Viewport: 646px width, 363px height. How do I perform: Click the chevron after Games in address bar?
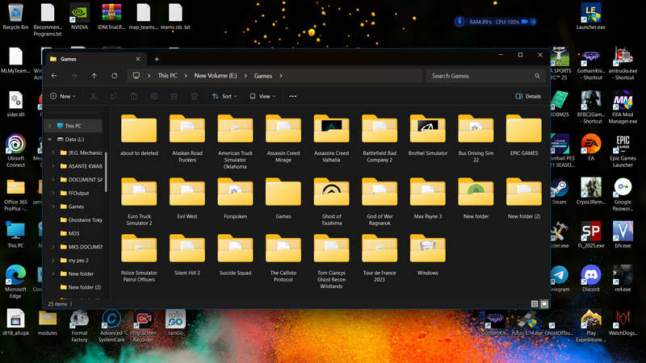pyautogui.click(x=281, y=76)
